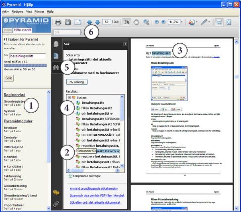This screenshot has height=212, width=241.
Task: Click the save diskette icon
Action: [x=68, y=22]
